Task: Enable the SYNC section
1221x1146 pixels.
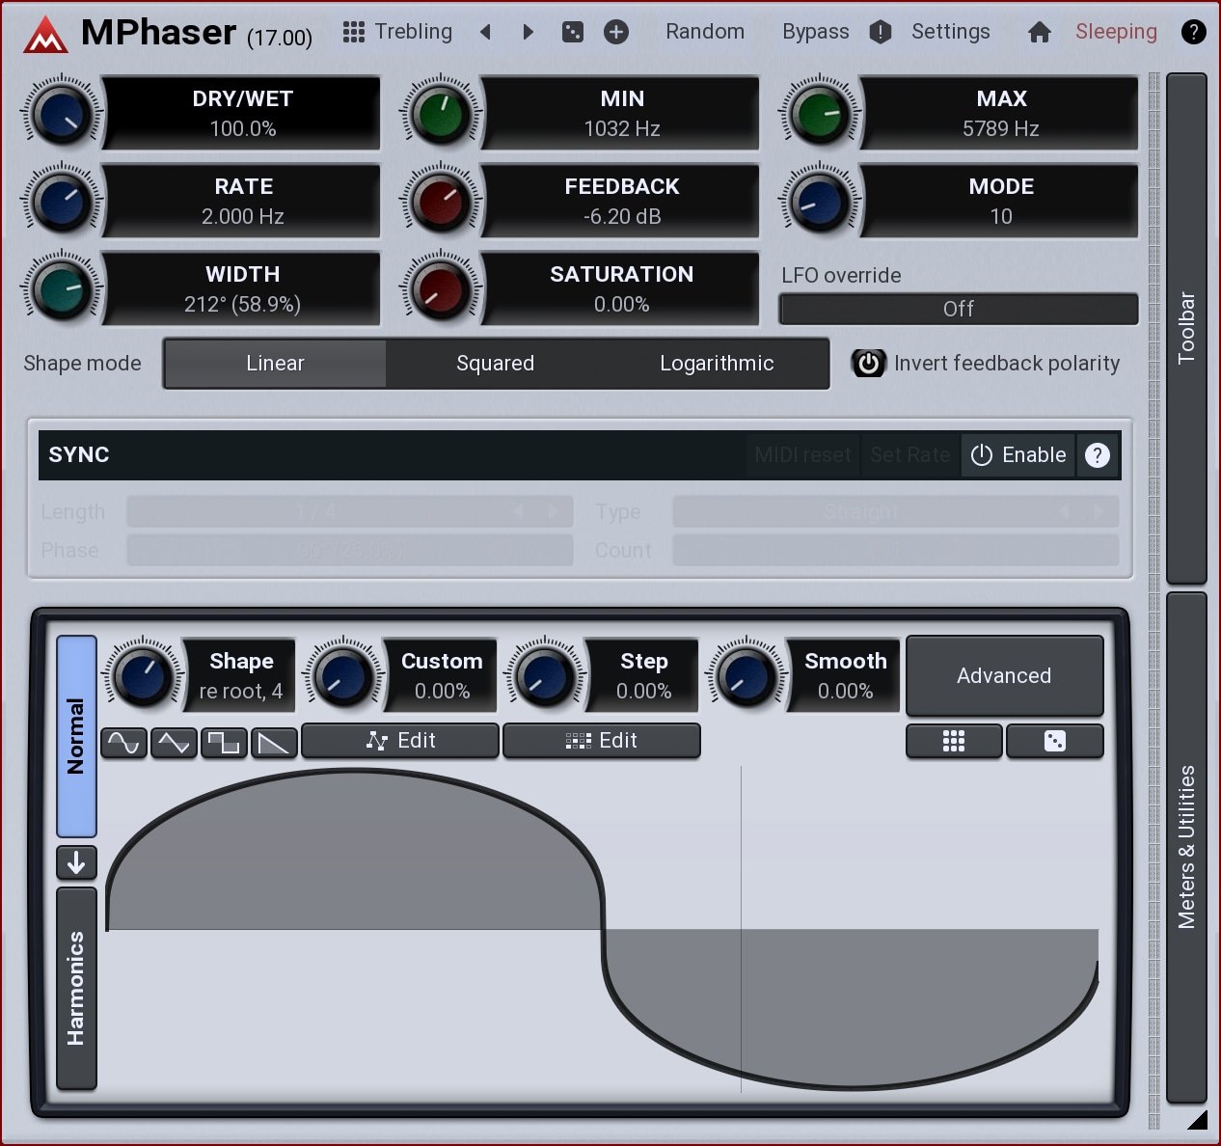Action: click(x=1019, y=455)
